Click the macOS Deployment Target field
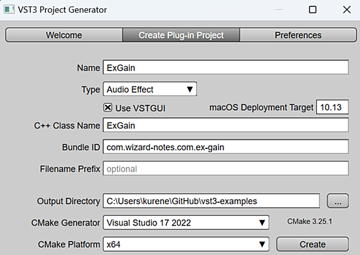Image resolution: width=360 pixels, height=255 pixels. point(332,107)
